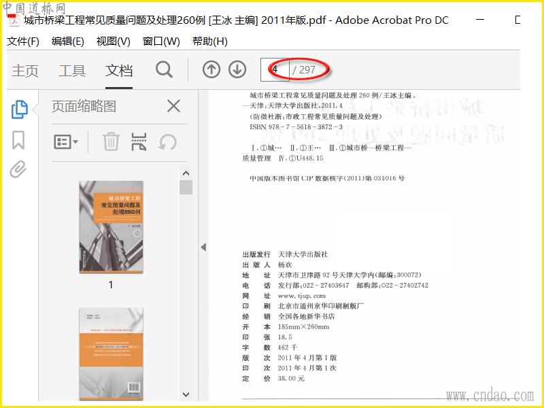Open the 文件(F) menu
The height and width of the screenshot is (408, 544).
[23, 41]
